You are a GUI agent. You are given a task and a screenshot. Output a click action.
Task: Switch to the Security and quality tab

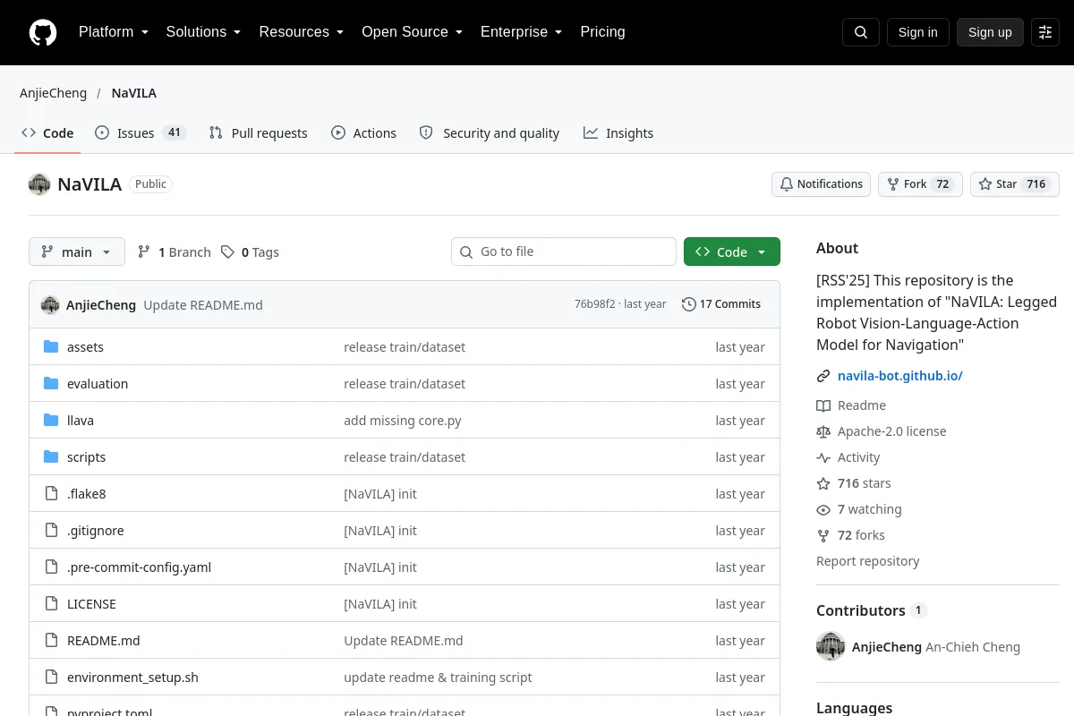[490, 133]
